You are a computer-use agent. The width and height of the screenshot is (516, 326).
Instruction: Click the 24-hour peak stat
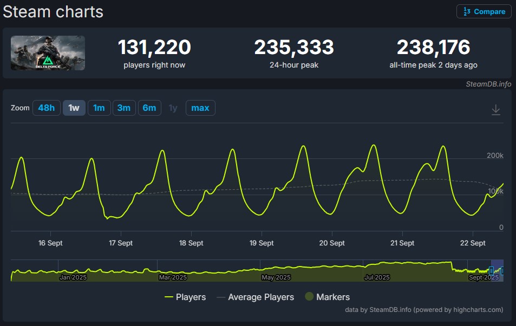point(294,53)
